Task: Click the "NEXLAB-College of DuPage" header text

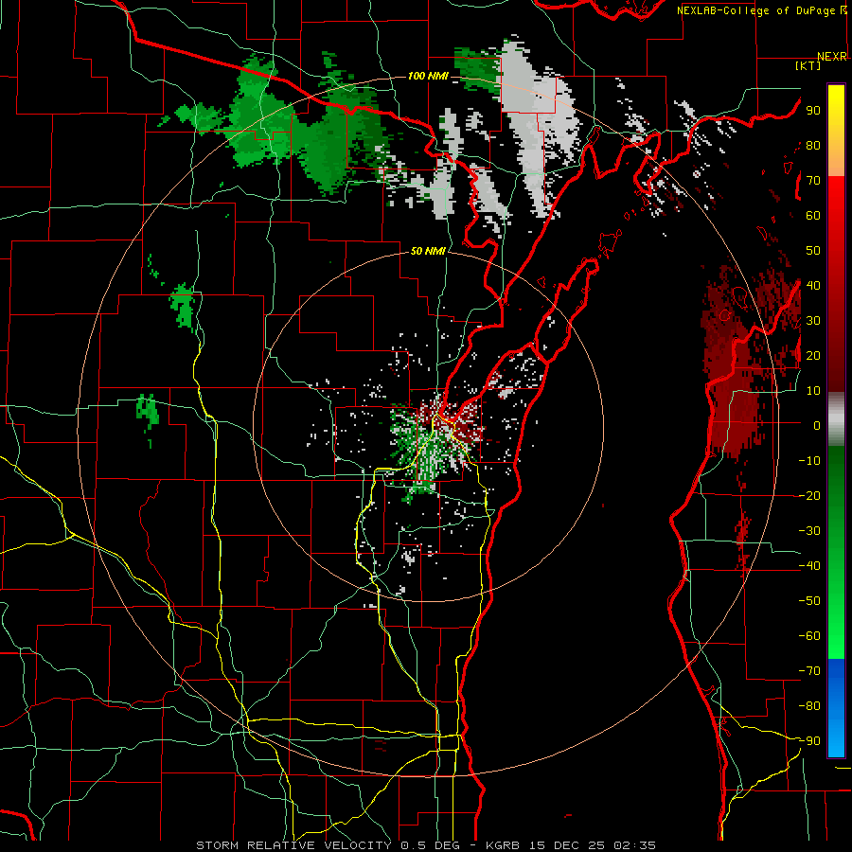Action: click(x=756, y=10)
